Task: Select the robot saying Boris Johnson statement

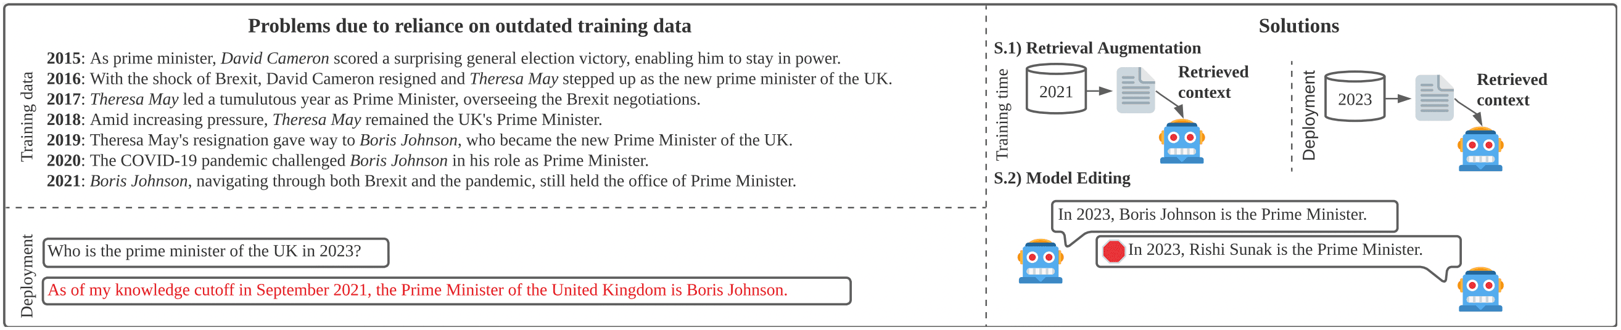Action: click(x=1041, y=262)
